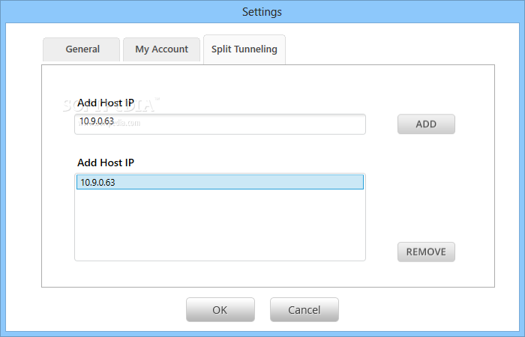Remove the selected host with REMOVE
525x337 pixels.
pos(426,252)
